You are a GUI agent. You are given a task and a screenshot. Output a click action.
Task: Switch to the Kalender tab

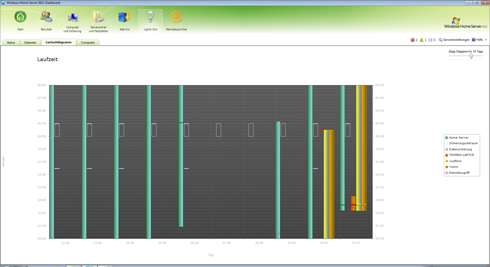tap(30, 43)
